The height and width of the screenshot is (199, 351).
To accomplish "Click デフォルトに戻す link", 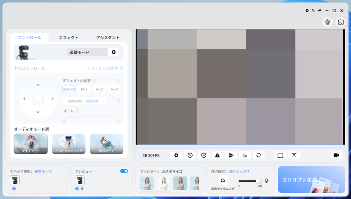I will tap(105, 68).
